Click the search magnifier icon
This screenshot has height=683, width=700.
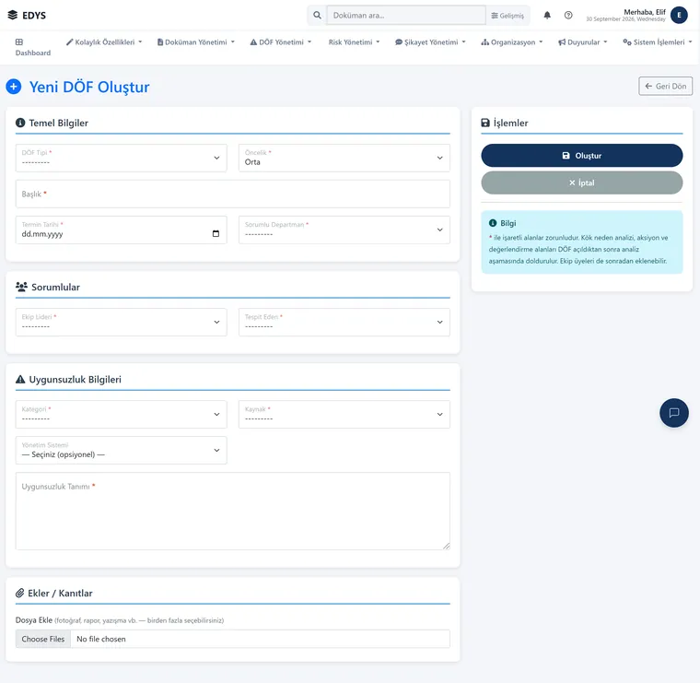pyautogui.click(x=317, y=15)
